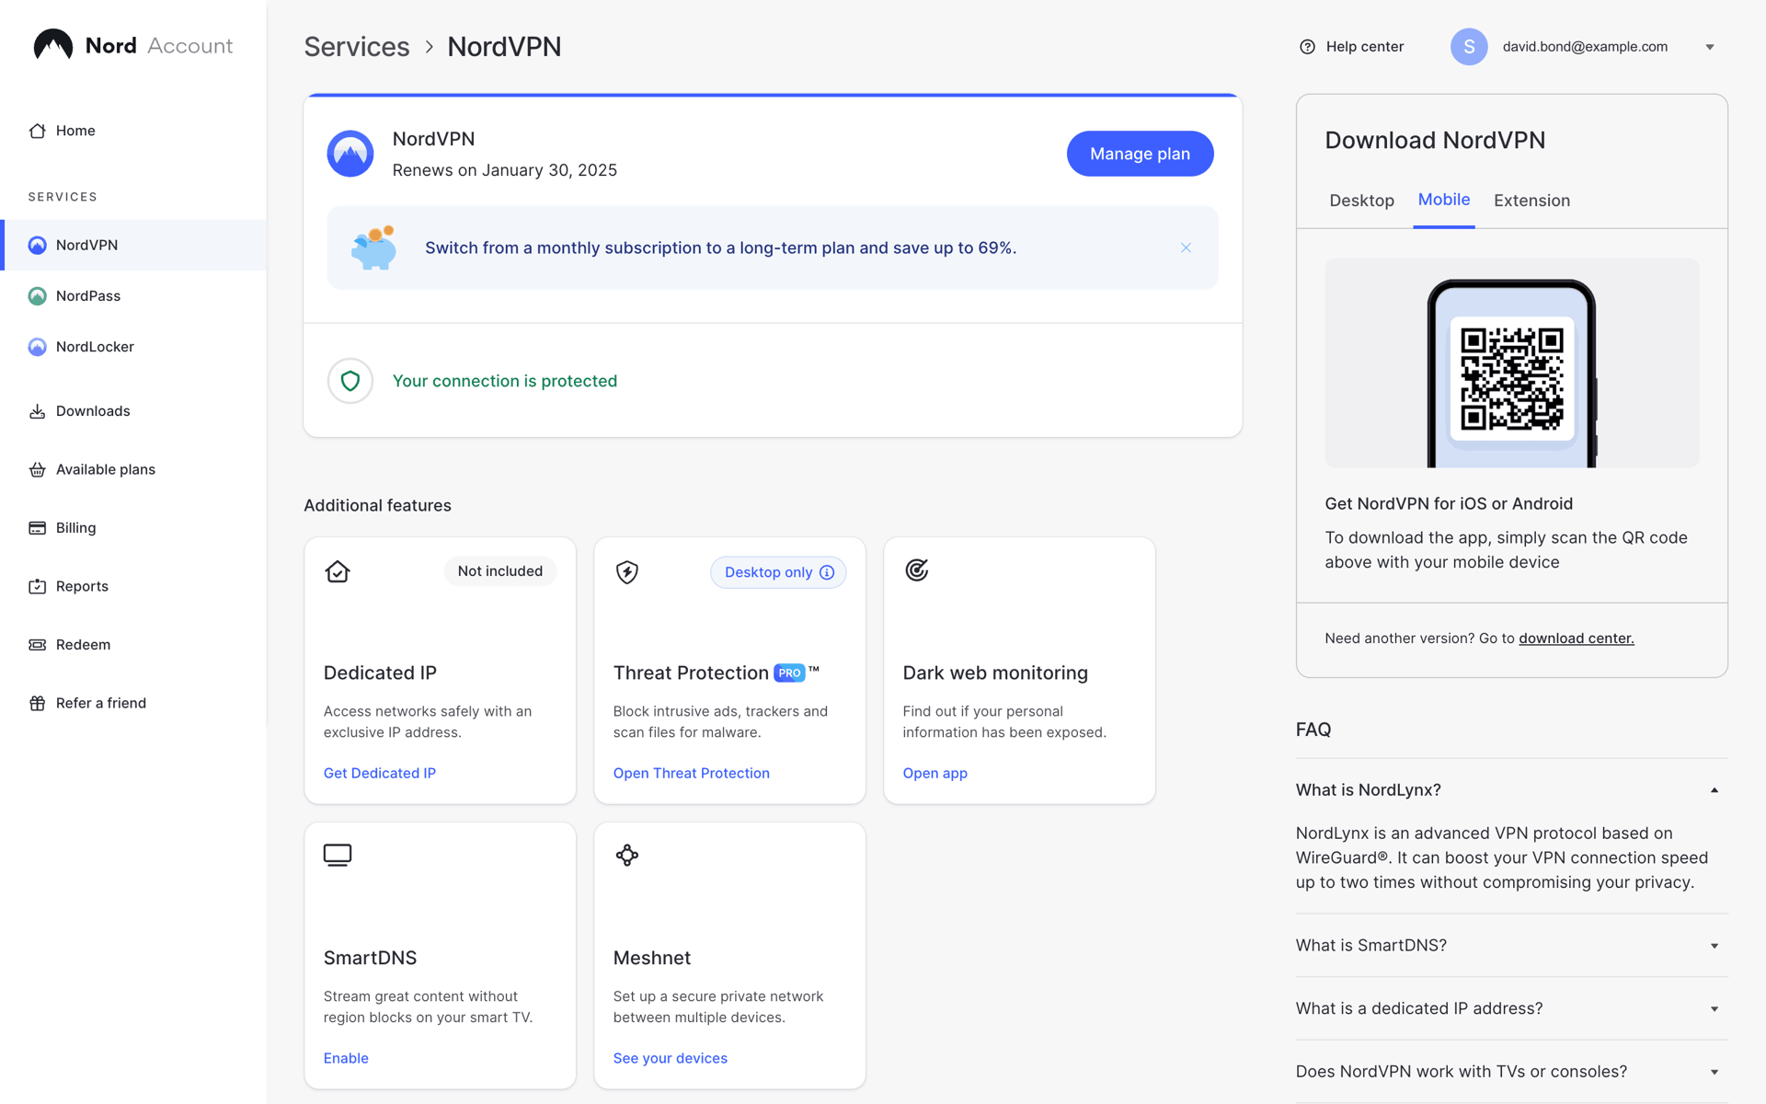Expand the What is SmartDNS FAQ

1714,946
